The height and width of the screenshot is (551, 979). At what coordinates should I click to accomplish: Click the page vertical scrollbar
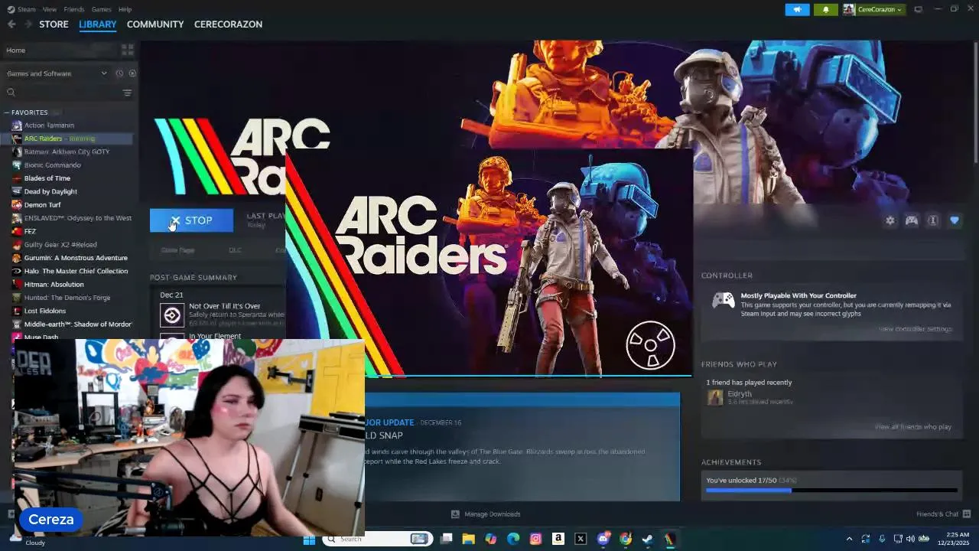[x=975, y=103]
